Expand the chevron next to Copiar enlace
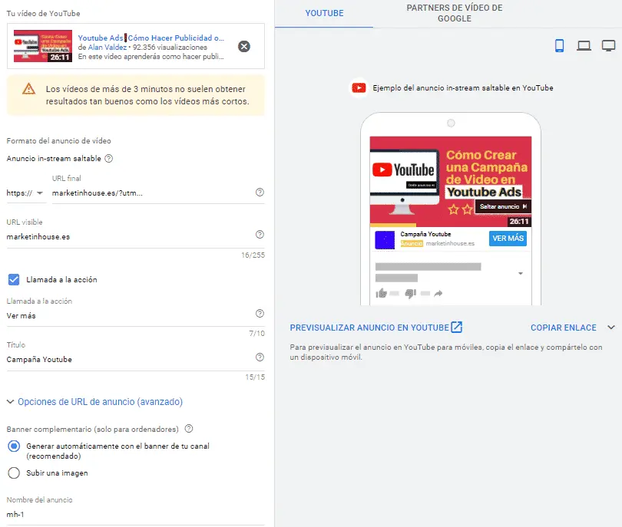 point(611,328)
